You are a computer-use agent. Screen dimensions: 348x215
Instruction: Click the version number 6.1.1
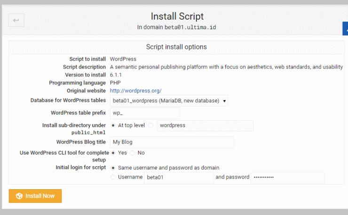(x=116, y=75)
